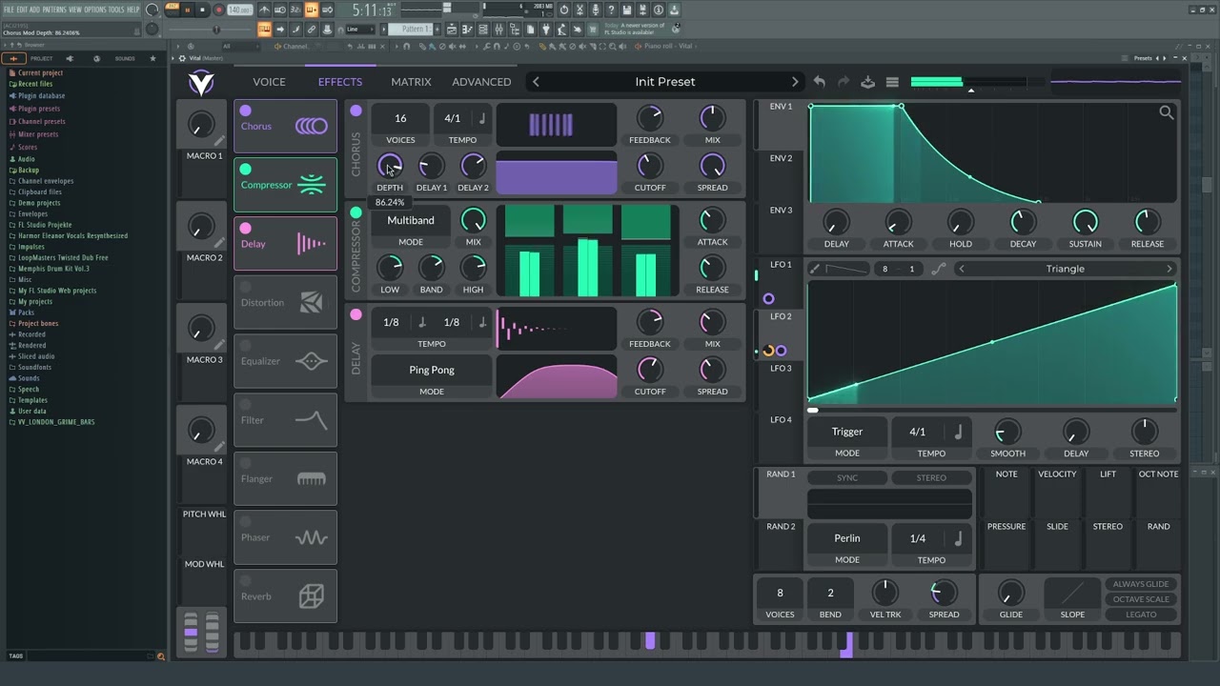Click the RAND tempo note sync icon

pos(958,538)
